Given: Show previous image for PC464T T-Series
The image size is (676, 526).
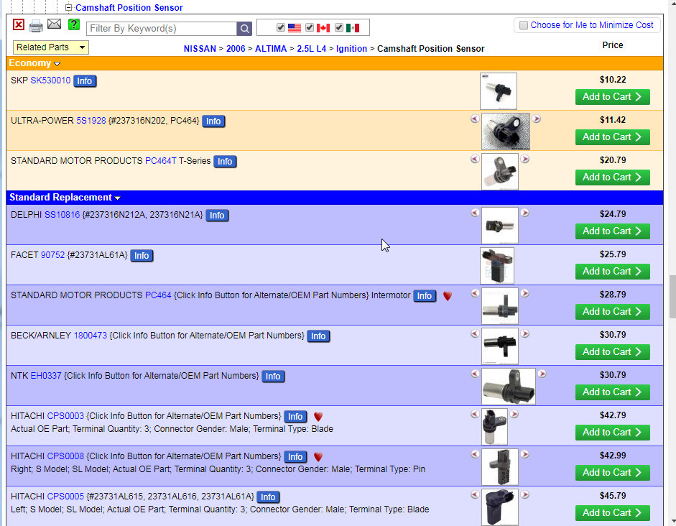Looking at the screenshot, I should (x=475, y=159).
